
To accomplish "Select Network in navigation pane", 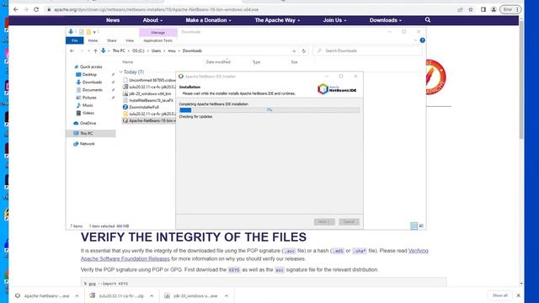I will tap(87, 144).
